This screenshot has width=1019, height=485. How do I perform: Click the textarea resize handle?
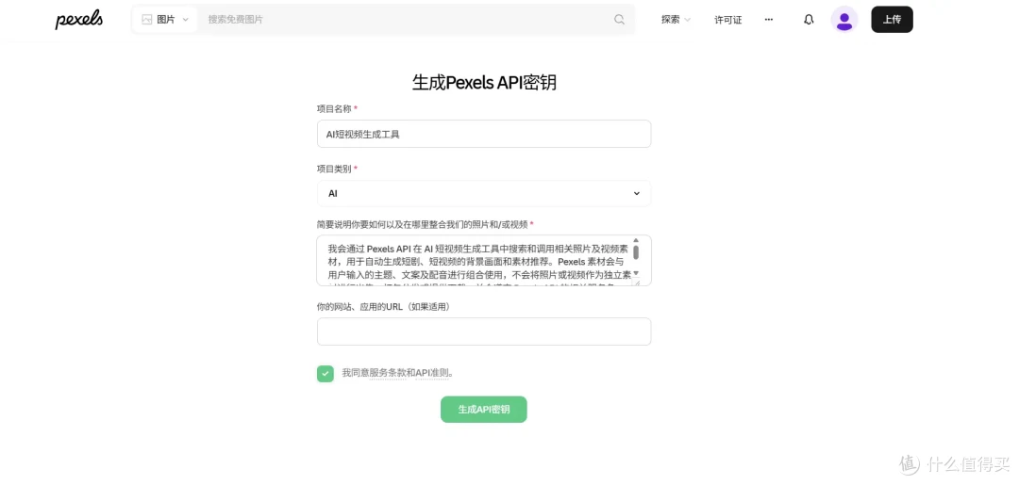tap(637, 282)
